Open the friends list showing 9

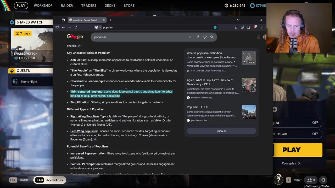click(x=311, y=180)
